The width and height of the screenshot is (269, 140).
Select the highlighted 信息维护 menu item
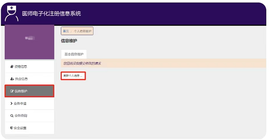29,91
